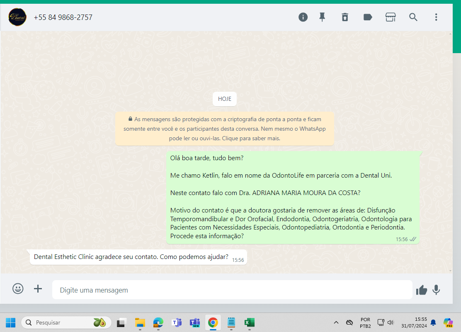The image size is (461, 332).
Task: Open the notifications bell icon
Action: pyautogui.click(x=433, y=322)
